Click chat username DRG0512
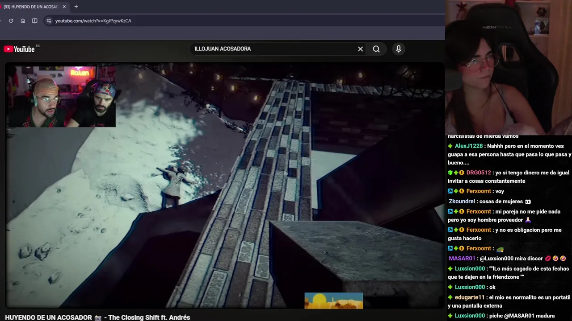The height and width of the screenshot is (321, 572). coord(479,173)
